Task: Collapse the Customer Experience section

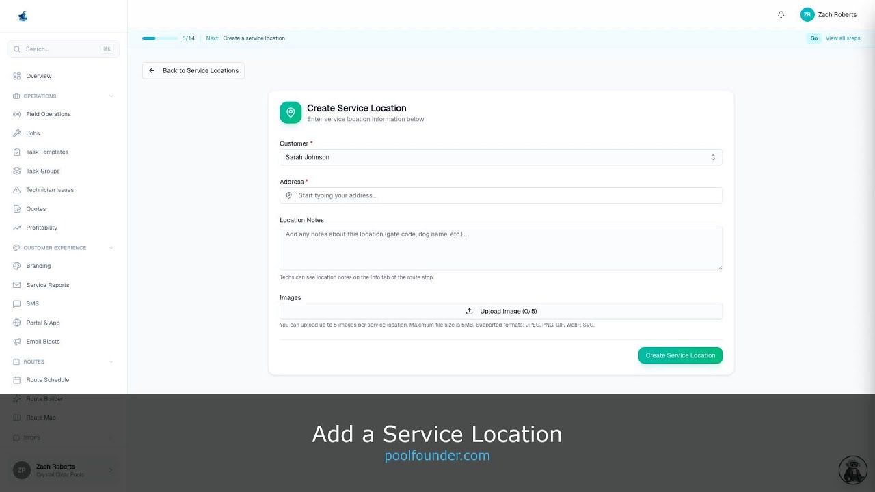Action: pyautogui.click(x=111, y=248)
